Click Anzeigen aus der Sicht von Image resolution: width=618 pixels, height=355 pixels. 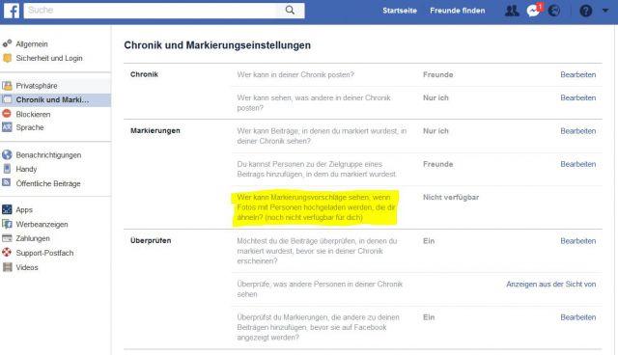[550, 285]
